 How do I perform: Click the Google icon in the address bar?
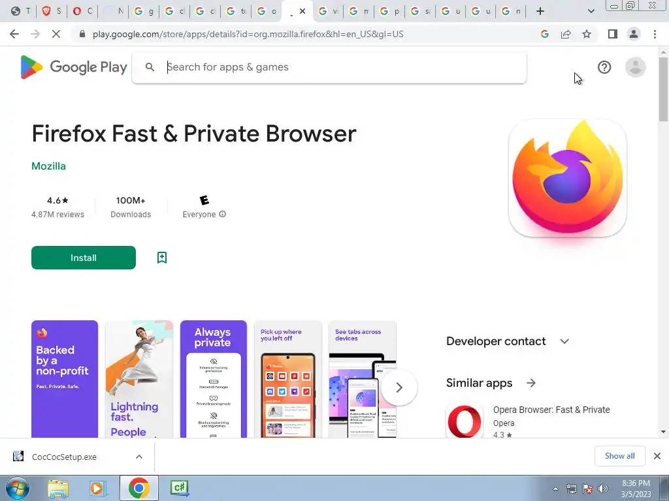[x=544, y=34]
